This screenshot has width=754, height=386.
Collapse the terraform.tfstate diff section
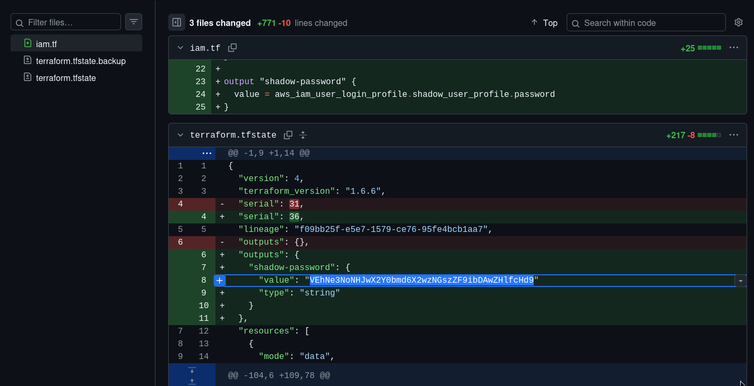tap(180, 136)
